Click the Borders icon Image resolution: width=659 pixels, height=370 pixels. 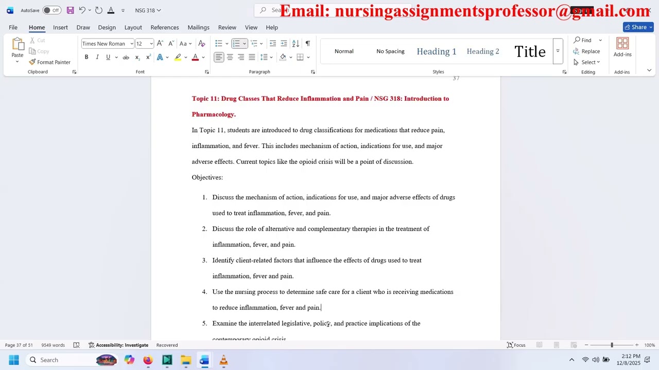(x=300, y=57)
